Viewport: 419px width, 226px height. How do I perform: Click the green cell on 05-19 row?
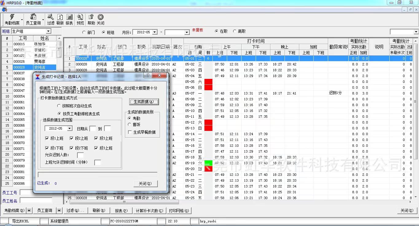pyautogui.click(x=208, y=163)
